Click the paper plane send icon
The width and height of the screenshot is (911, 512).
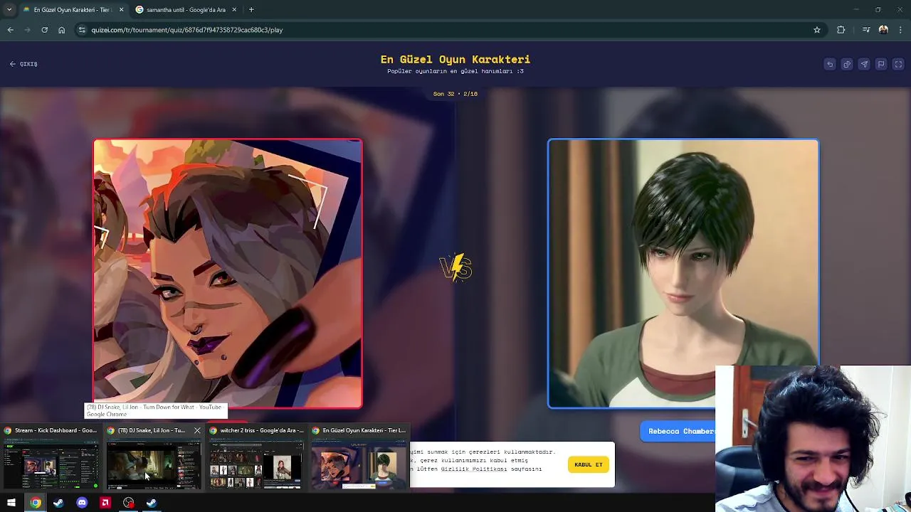point(864,64)
